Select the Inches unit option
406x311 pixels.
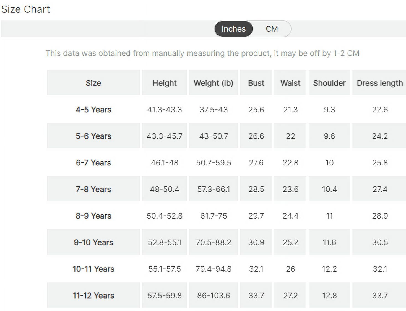click(233, 29)
